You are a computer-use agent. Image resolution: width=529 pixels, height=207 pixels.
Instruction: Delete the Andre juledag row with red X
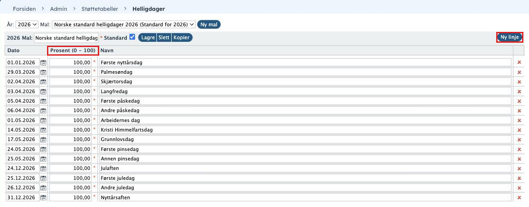pos(519,188)
